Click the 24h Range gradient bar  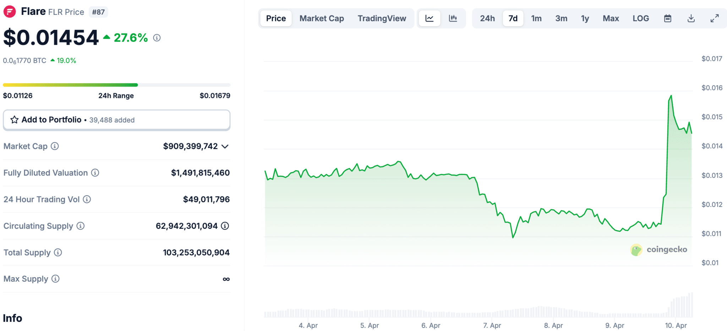click(116, 85)
